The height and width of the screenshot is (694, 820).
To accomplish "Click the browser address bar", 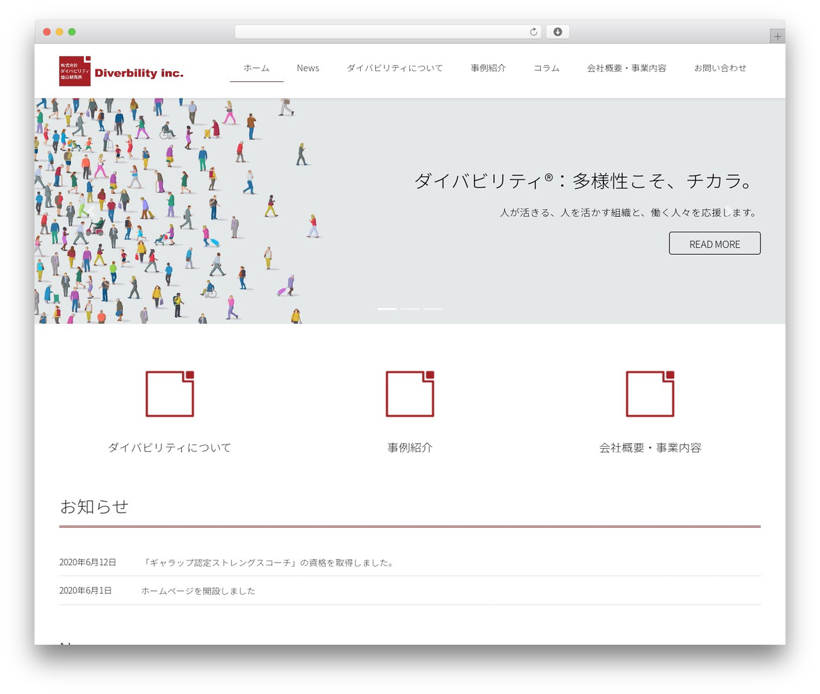I will coord(388,32).
